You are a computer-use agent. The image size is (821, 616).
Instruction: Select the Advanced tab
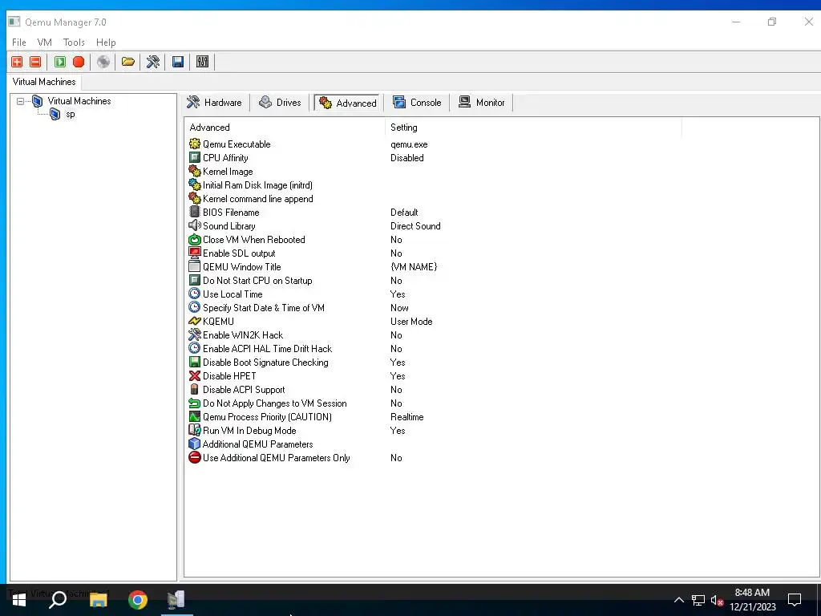click(348, 103)
